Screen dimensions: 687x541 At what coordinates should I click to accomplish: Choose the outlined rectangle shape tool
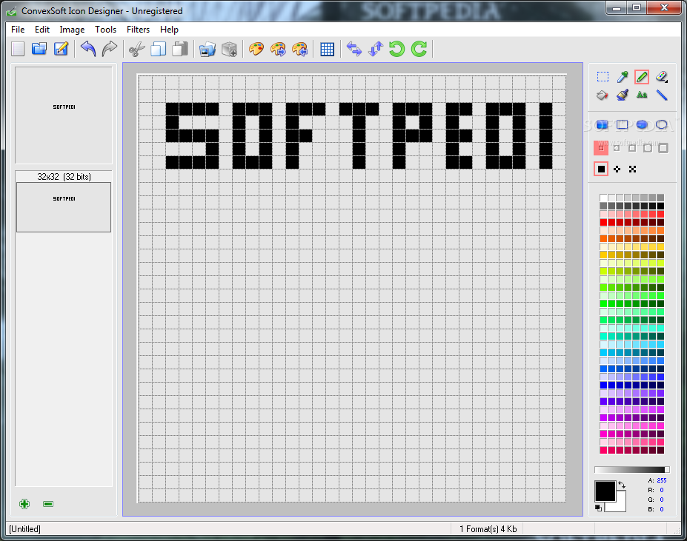[623, 125]
